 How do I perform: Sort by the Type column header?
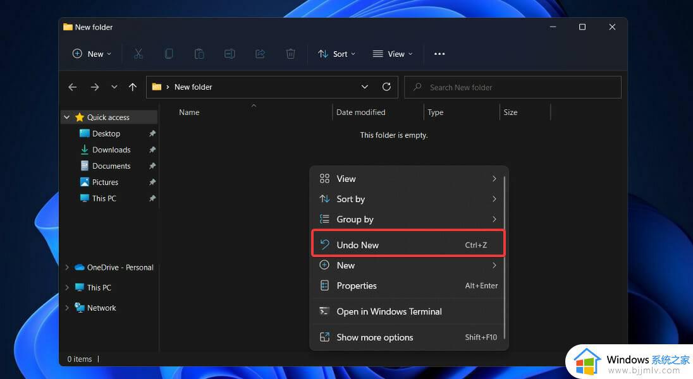[435, 112]
